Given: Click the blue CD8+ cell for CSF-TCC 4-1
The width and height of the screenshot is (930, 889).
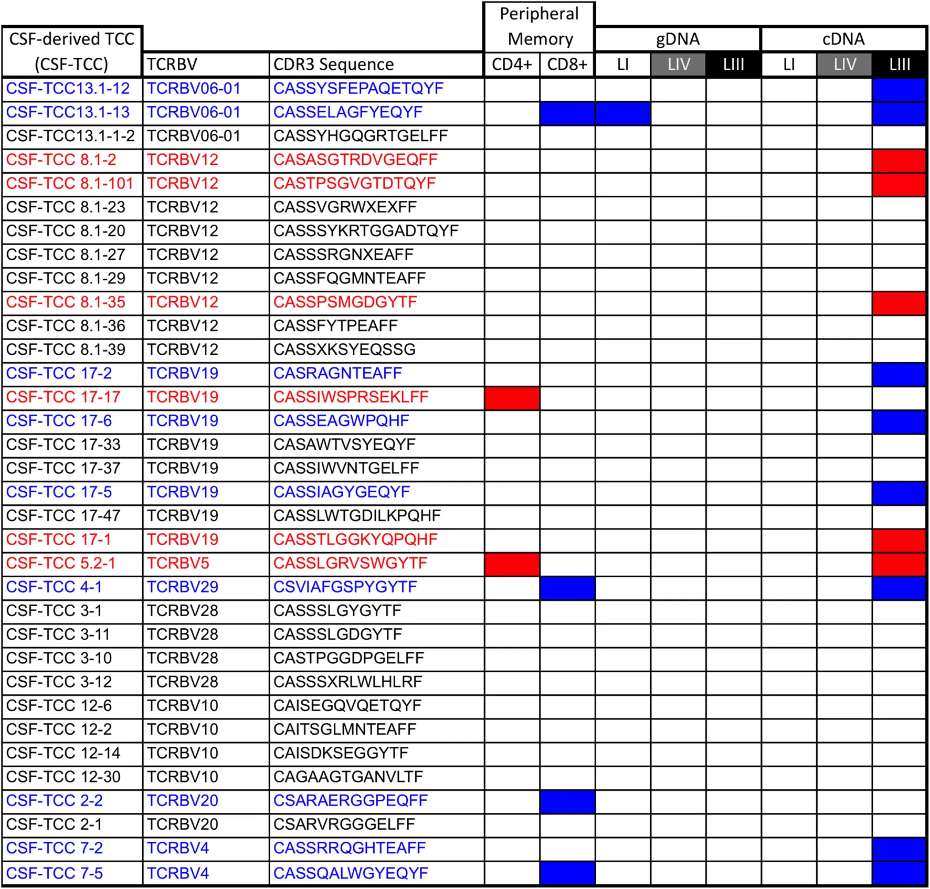Looking at the screenshot, I should click(x=567, y=588).
